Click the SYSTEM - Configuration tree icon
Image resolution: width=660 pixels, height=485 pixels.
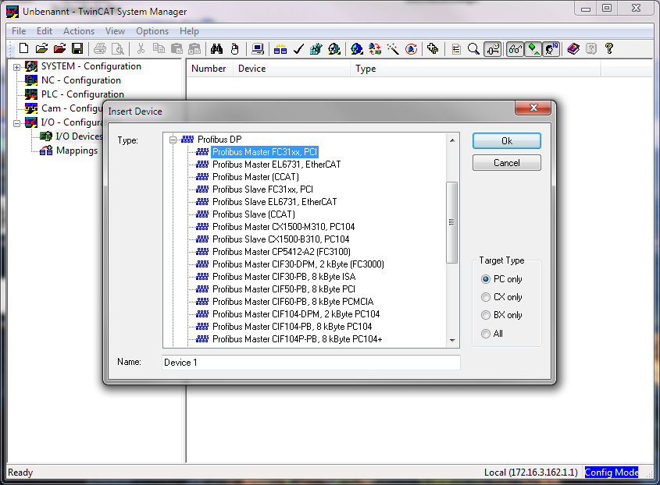click(x=30, y=66)
